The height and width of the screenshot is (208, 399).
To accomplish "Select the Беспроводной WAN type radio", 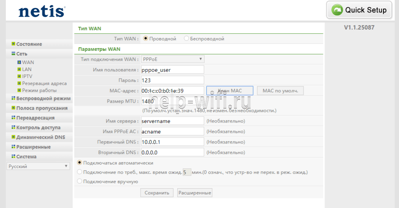I will pyautogui.click(x=187, y=38).
